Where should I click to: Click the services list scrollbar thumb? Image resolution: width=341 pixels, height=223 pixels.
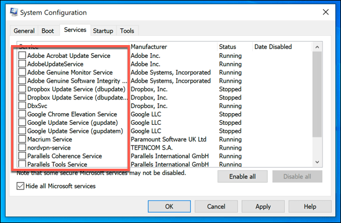click(317, 94)
